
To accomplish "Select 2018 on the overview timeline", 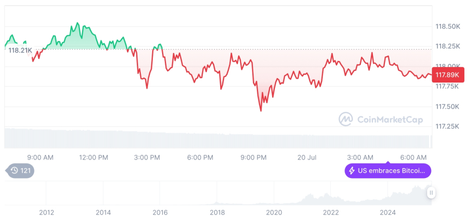I will pos(217,212).
